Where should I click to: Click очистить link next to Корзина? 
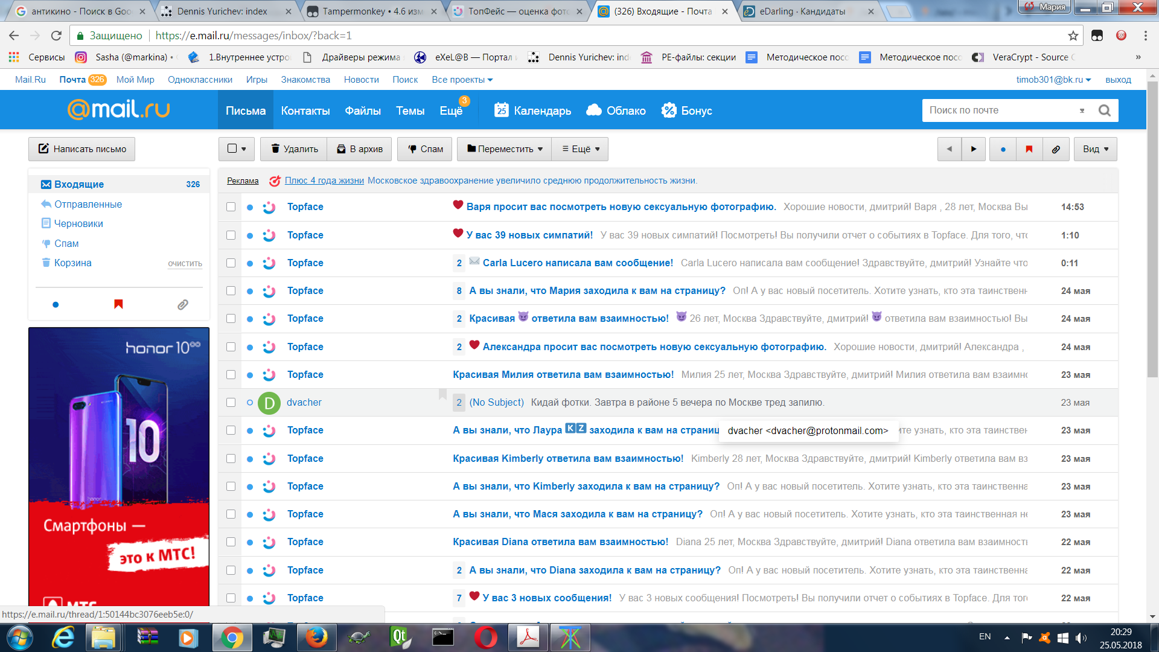[x=185, y=264]
